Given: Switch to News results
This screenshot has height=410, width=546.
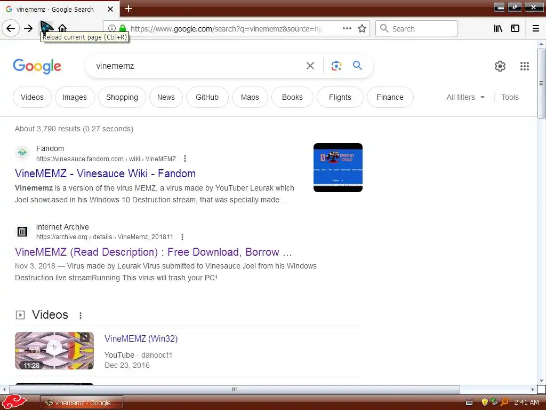Looking at the screenshot, I should [x=166, y=97].
